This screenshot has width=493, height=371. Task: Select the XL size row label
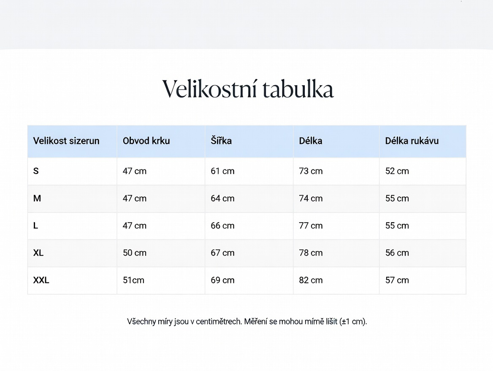coord(38,253)
